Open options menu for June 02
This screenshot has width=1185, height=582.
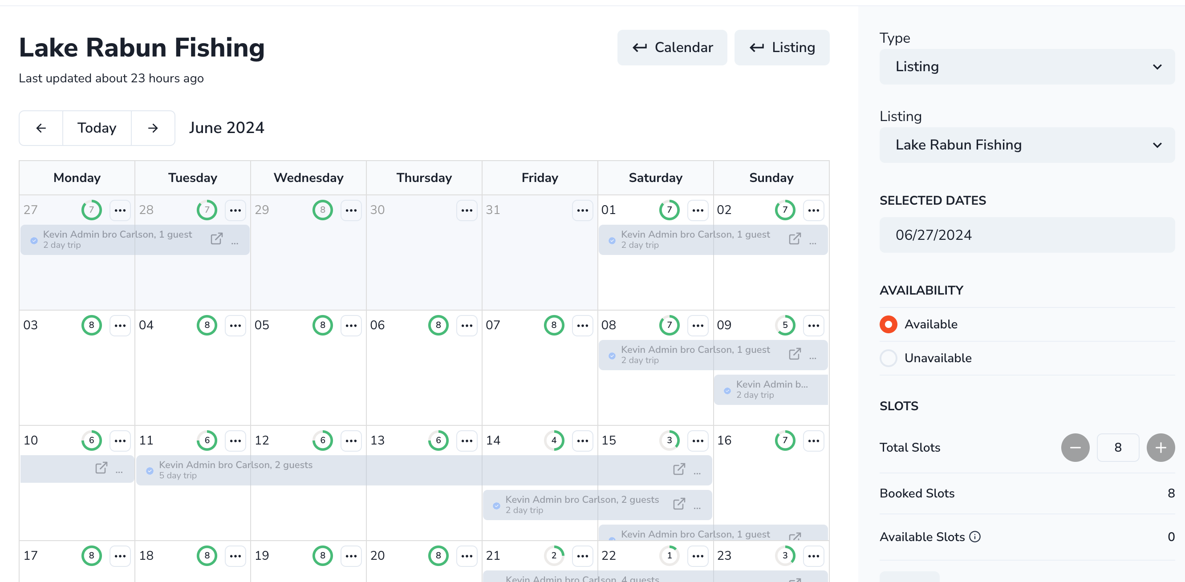(813, 210)
